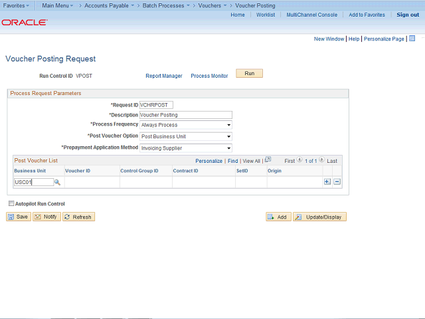This screenshot has height=319, width=425.
Task: Sort by Voucher ID column header
Action: pyautogui.click(x=78, y=171)
